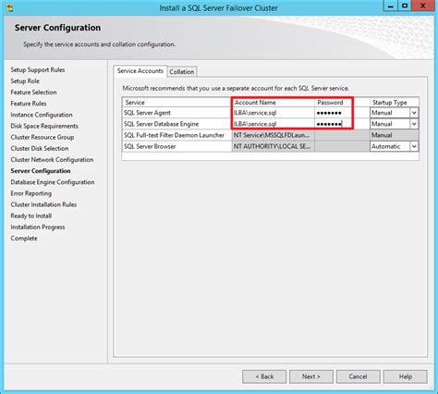The image size is (438, 394).
Task: Open Startup Type dropdown for SQL Server Agent
Action: (414, 113)
